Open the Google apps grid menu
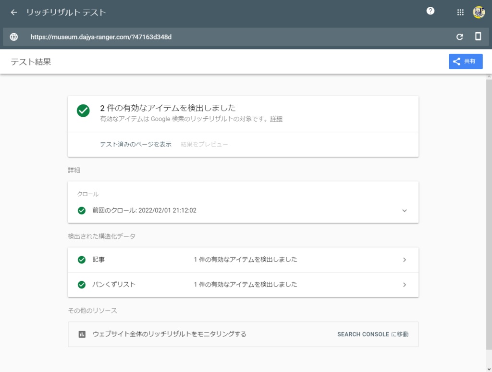This screenshot has height=372, width=492. [460, 12]
